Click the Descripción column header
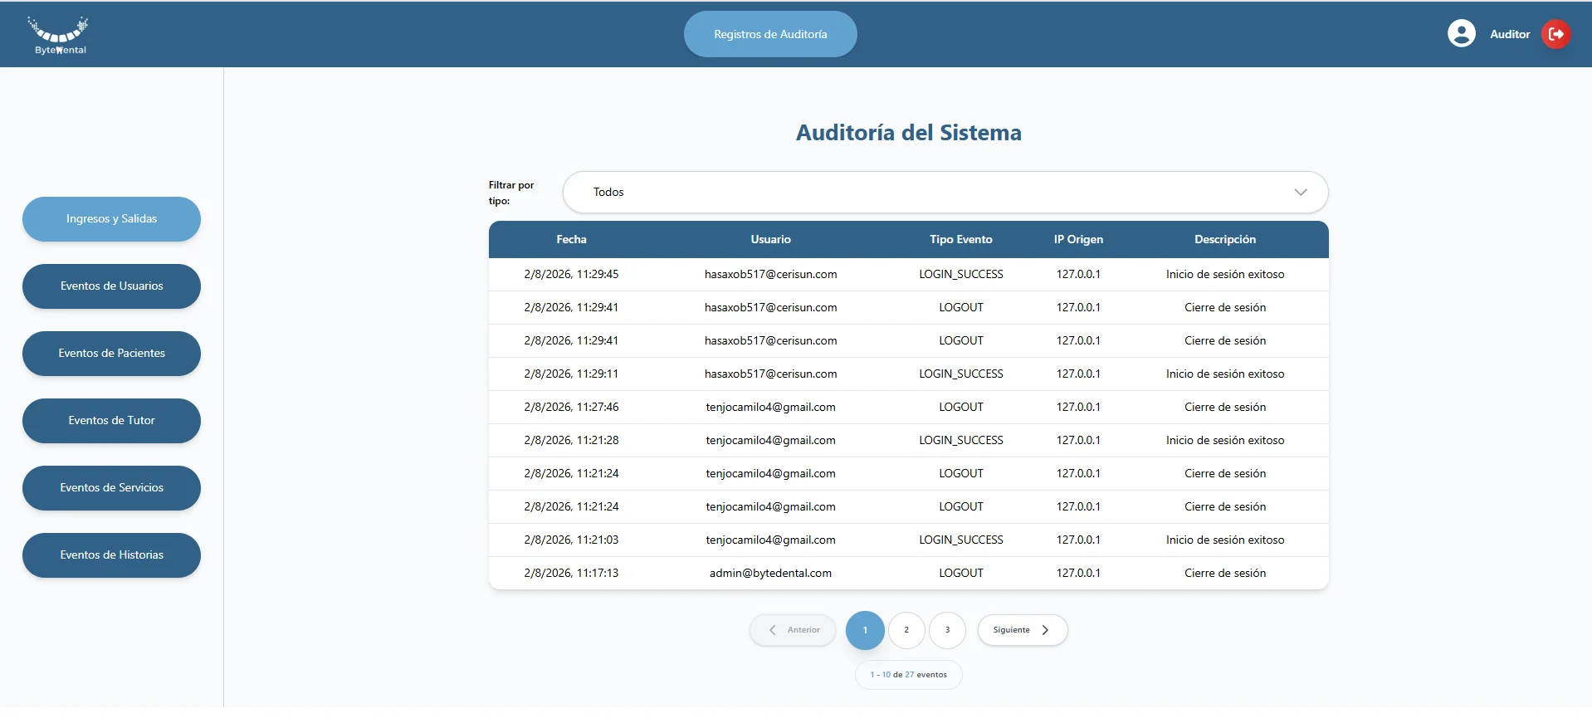This screenshot has height=728, width=1592. tap(1224, 239)
